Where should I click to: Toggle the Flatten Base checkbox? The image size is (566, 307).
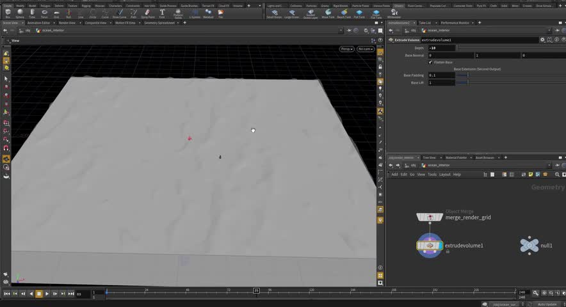430,63
